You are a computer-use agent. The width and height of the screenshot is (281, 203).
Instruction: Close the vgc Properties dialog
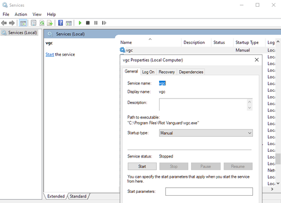click(x=257, y=60)
